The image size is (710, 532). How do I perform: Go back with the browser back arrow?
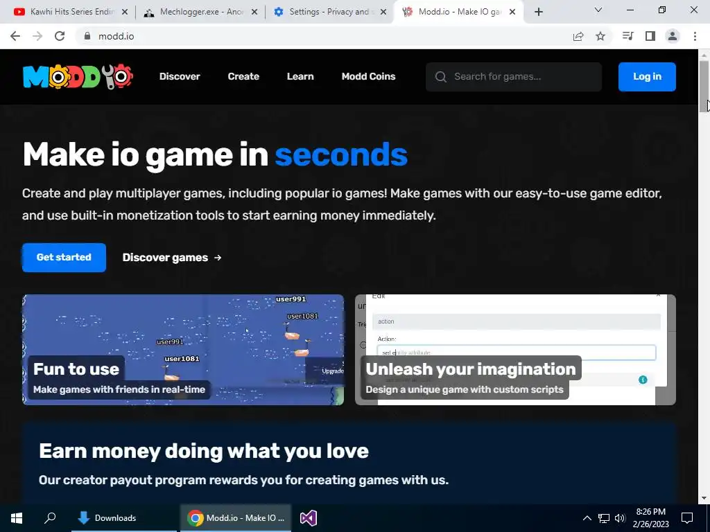(15, 36)
